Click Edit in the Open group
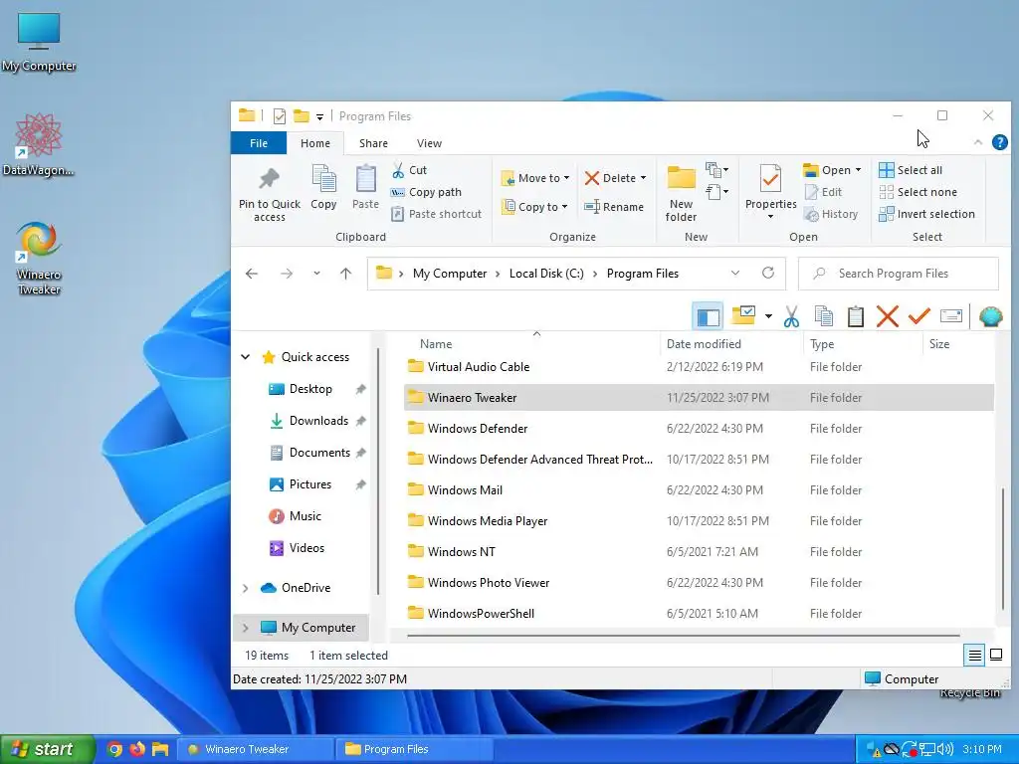Image resolution: width=1019 pixels, height=764 pixels. (x=823, y=192)
